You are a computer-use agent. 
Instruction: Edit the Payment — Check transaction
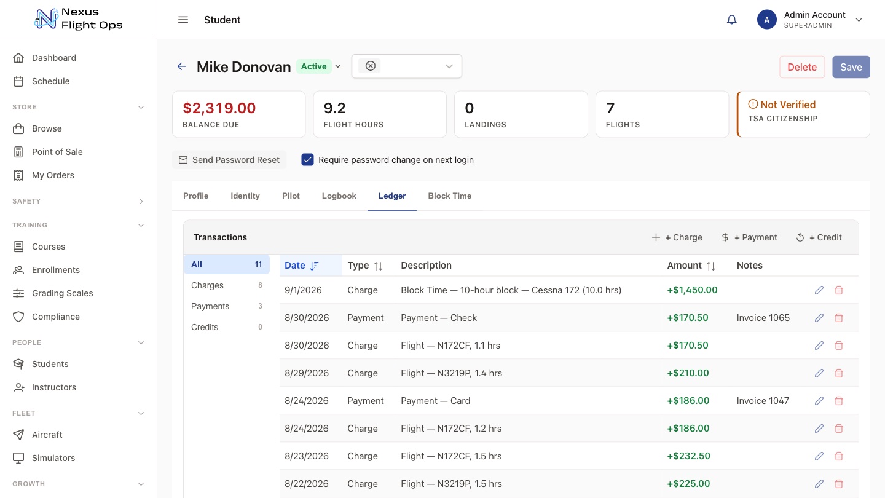point(819,318)
